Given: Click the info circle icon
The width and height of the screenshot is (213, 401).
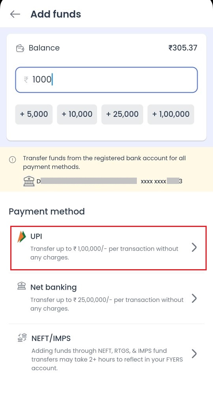Looking at the screenshot, I should (12, 159).
